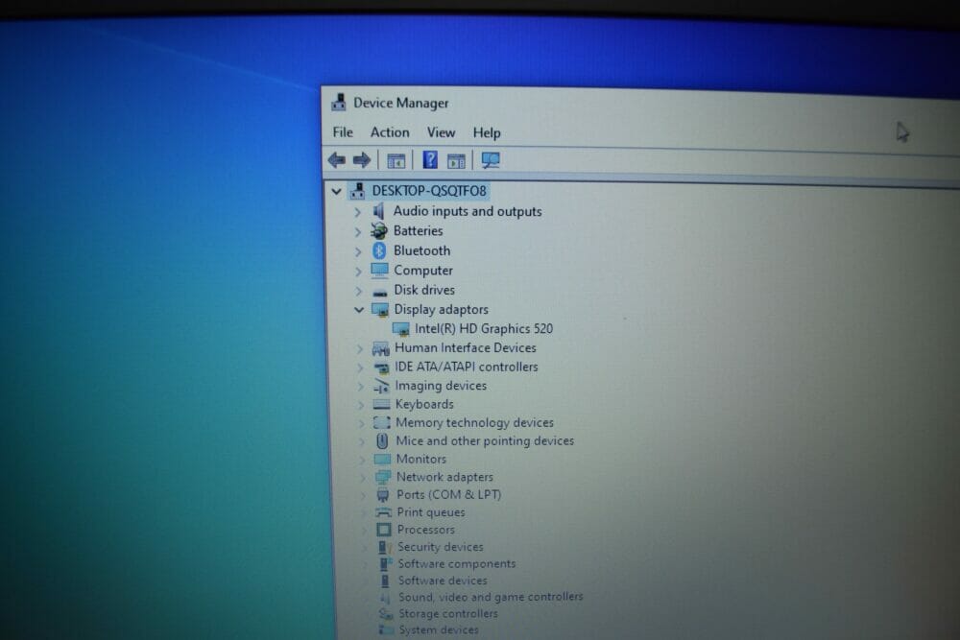Click the Memory technology devices icon
The height and width of the screenshot is (640, 960).
tap(382, 423)
